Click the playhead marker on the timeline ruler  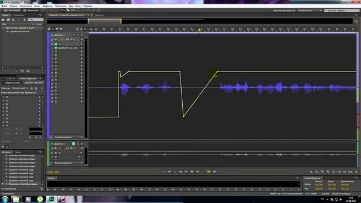[x=199, y=30]
